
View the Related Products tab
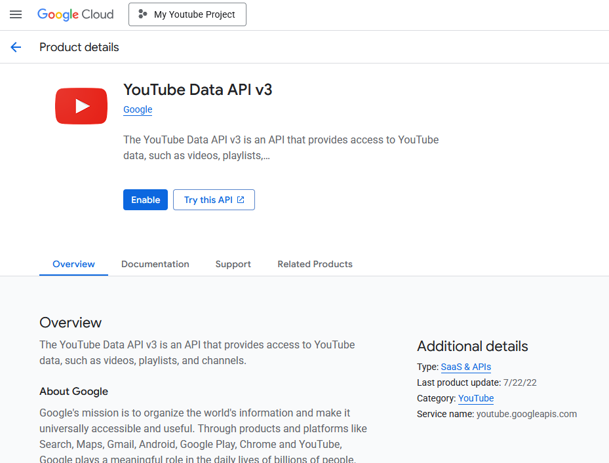point(315,264)
